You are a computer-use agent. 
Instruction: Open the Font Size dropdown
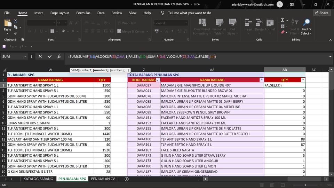coord(66,23)
